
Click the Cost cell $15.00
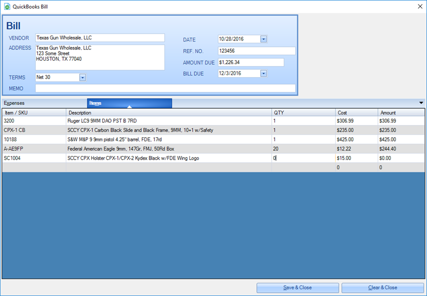point(357,158)
